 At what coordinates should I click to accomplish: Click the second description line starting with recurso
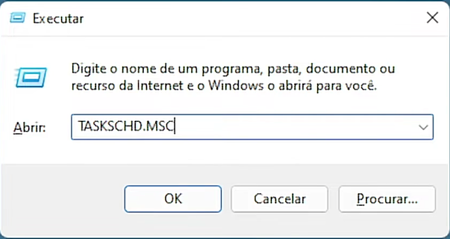pyautogui.click(x=224, y=86)
